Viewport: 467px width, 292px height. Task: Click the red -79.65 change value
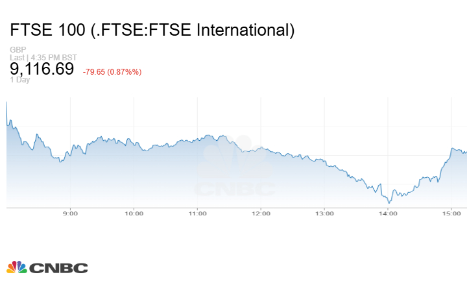[112, 71]
